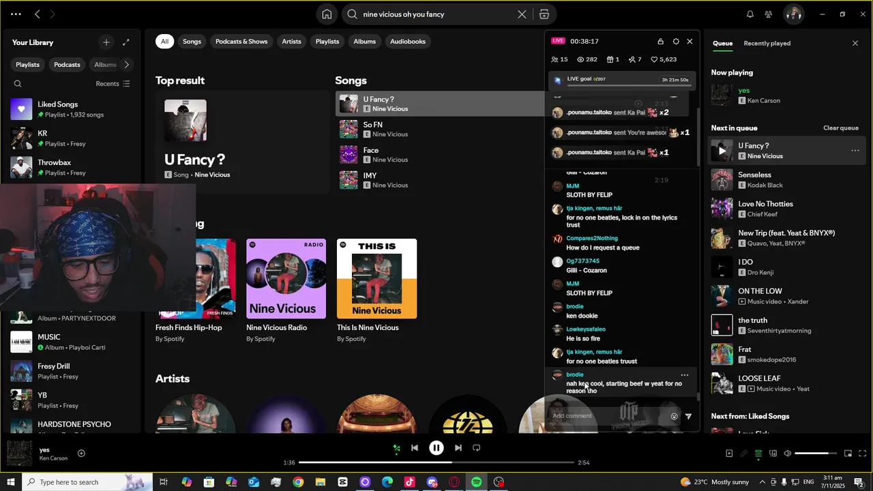Open Nine Vicious Radio card
873x491 pixels.
point(286,291)
